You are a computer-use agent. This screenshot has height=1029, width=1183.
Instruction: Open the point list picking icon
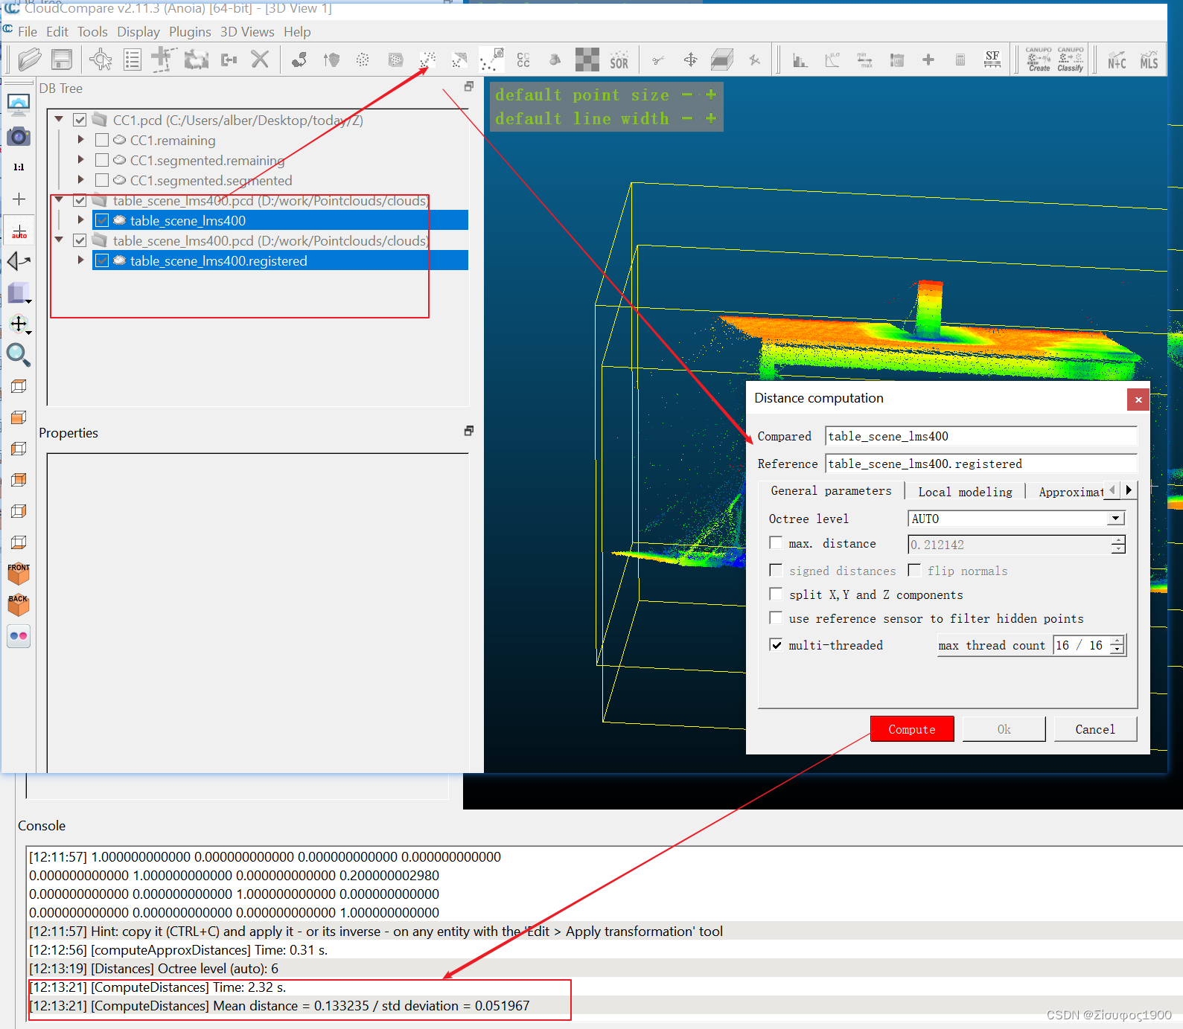(x=133, y=60)
